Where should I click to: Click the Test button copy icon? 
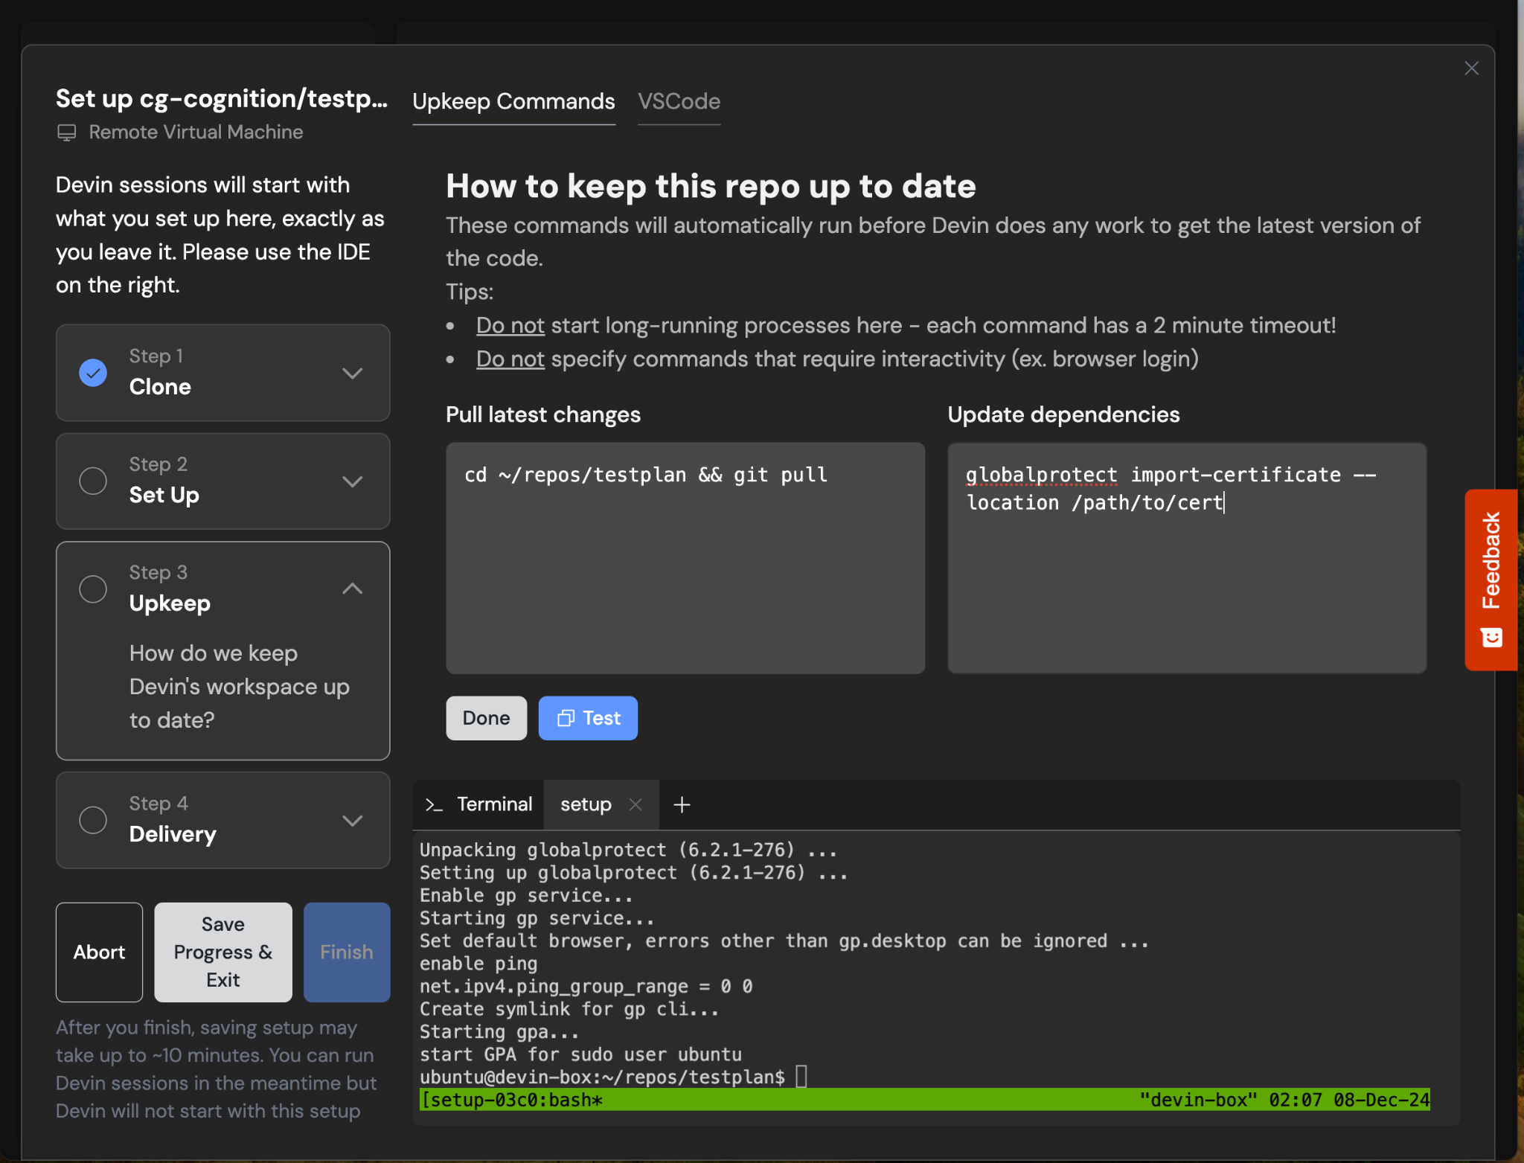(x=566, y=718)
